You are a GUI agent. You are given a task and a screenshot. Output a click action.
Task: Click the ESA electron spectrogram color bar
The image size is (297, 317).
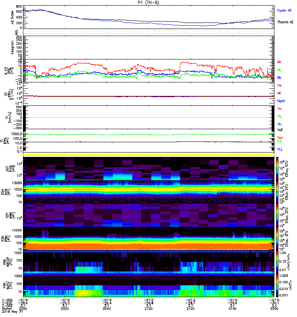tap(277, 239)
